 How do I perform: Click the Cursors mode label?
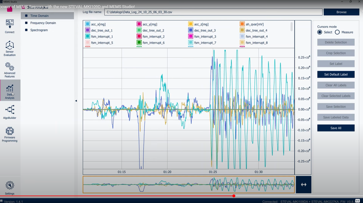[327, 27]
